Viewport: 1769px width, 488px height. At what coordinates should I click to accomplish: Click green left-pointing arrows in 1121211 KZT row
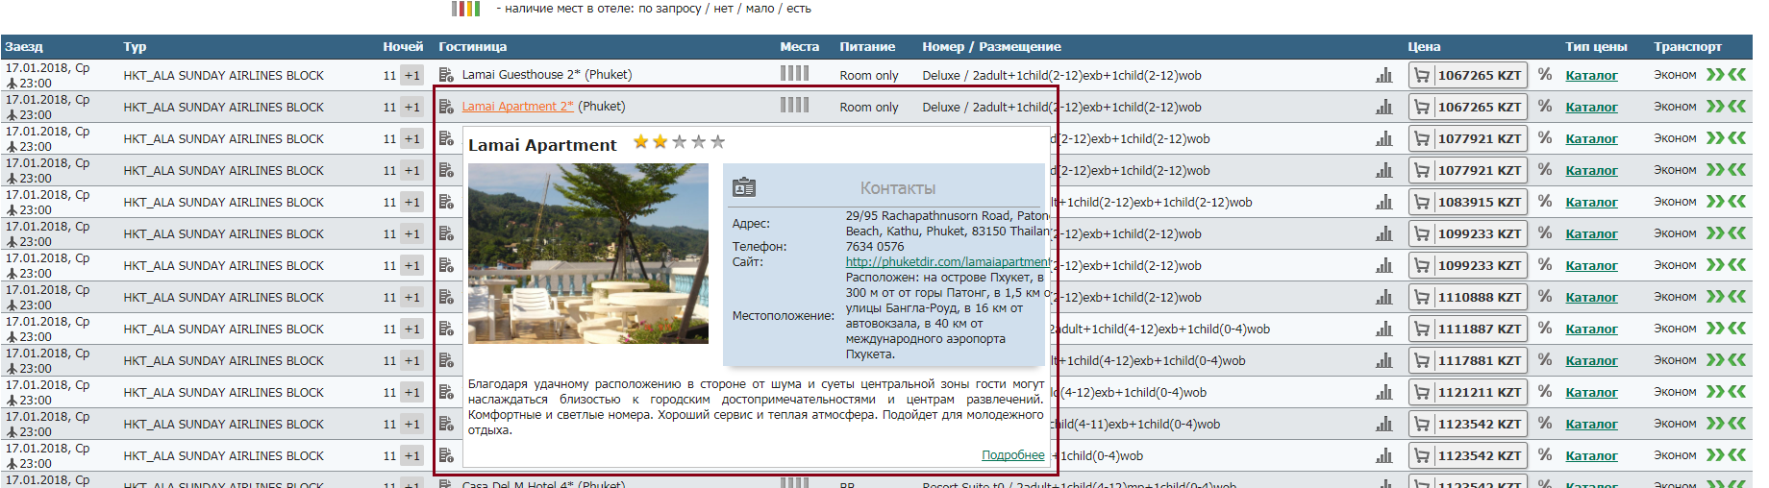[x=1736, y=392]
